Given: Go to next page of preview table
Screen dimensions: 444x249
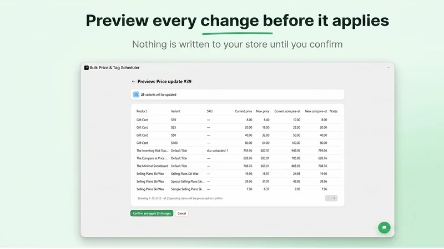Looking at the screenshot, I should point(335,198).
